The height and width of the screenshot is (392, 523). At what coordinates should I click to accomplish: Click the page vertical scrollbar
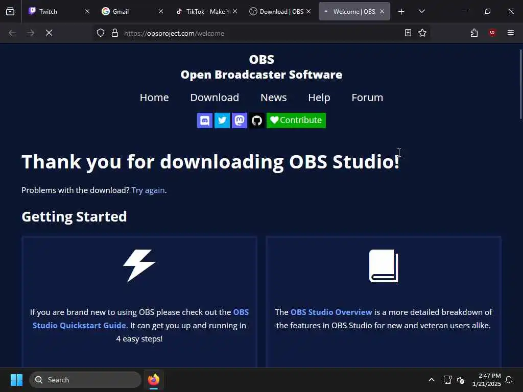pos(520,84)
